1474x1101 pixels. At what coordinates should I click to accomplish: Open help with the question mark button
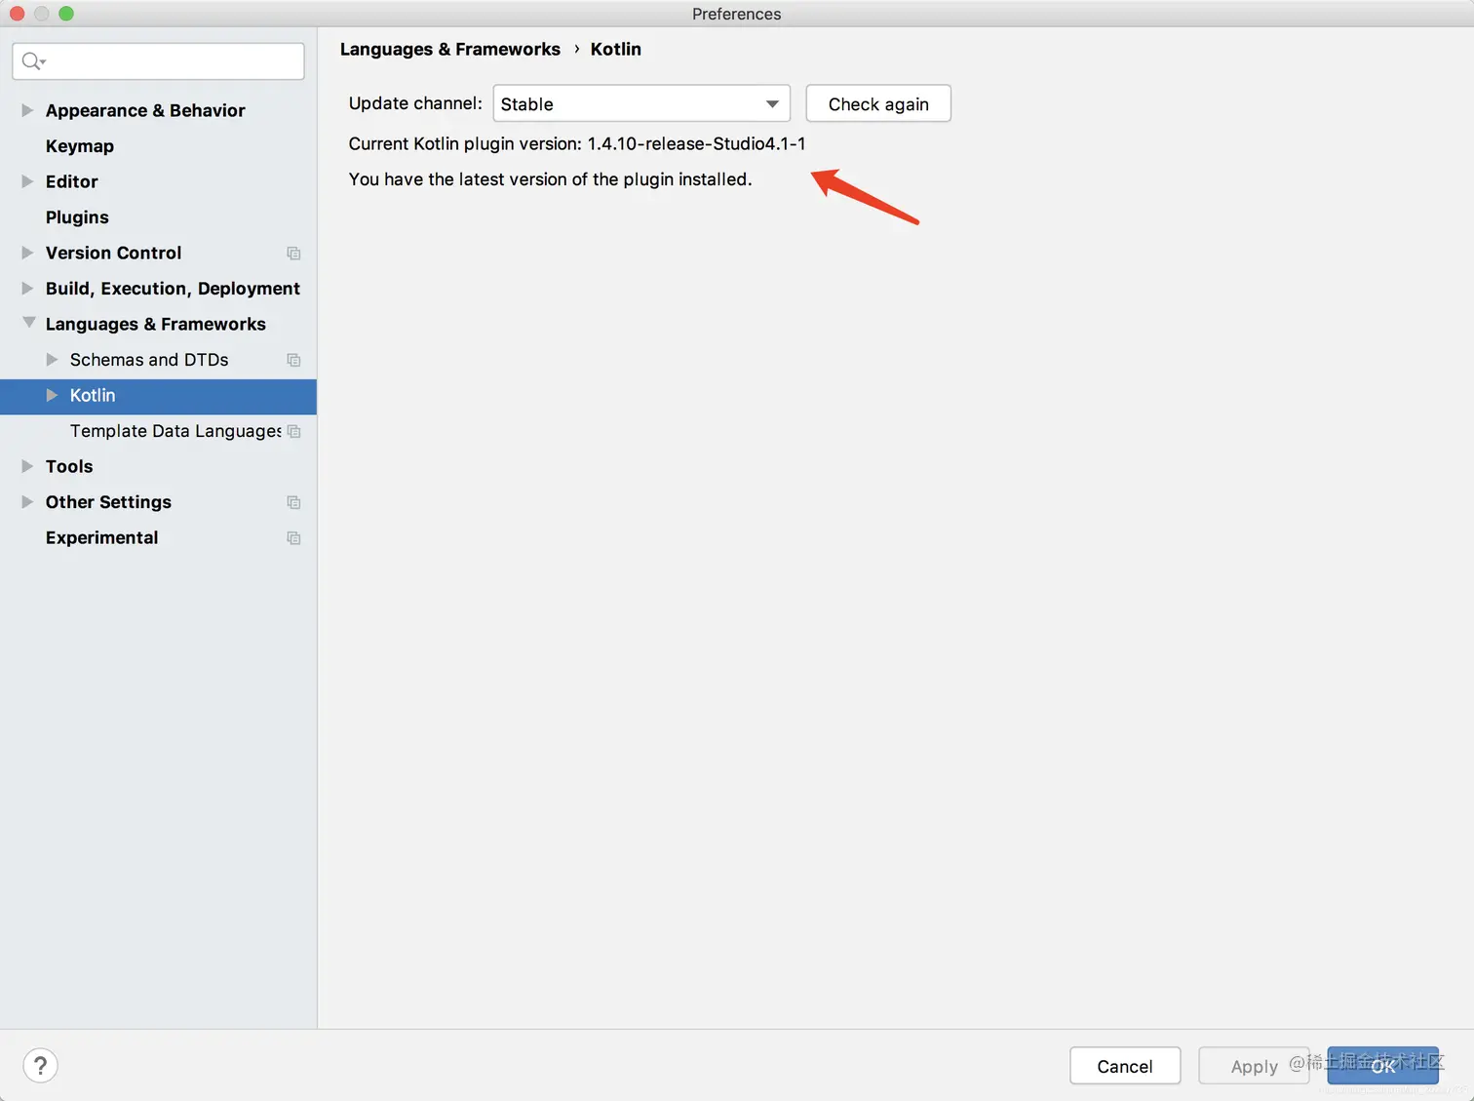(x=40, y=1066)
